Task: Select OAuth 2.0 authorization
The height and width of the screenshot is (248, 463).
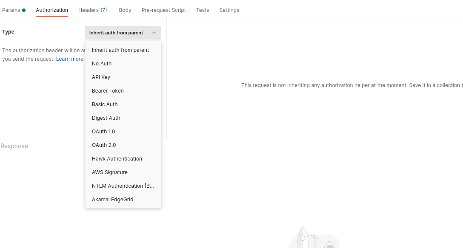Action: (x=104, y=145)
